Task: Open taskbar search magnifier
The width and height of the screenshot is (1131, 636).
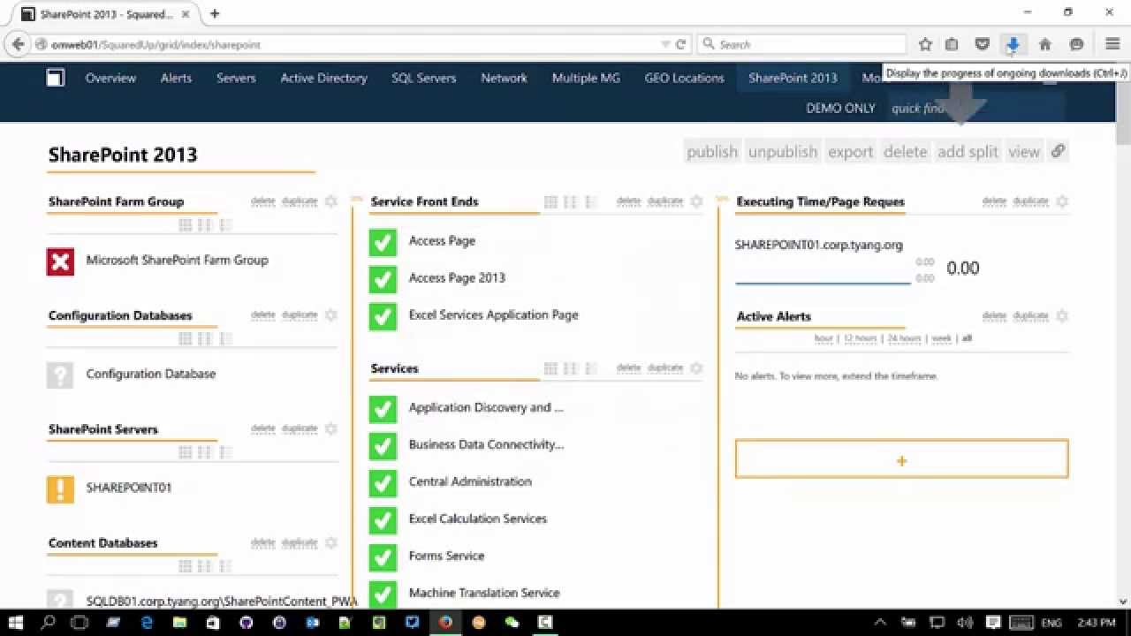Action: 49,622
